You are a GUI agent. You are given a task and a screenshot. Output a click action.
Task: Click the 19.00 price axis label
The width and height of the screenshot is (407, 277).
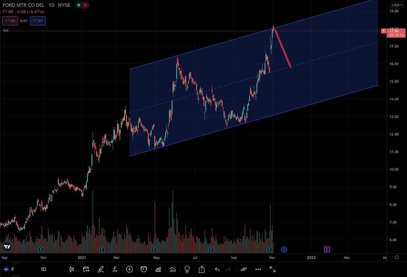coord(394,11)
